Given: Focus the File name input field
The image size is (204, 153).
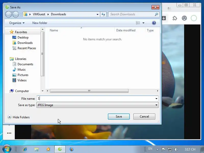Looking at the screenshot, I should coord(96,98).
